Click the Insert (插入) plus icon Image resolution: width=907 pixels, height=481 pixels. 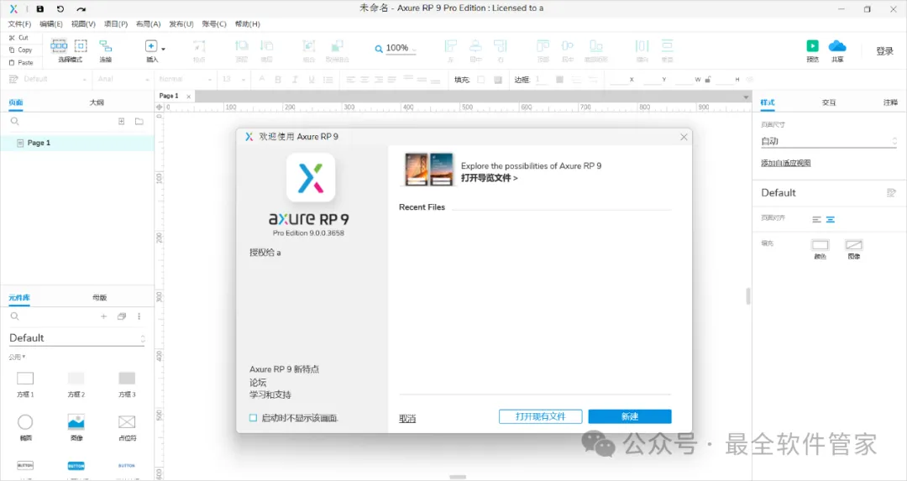151,46
